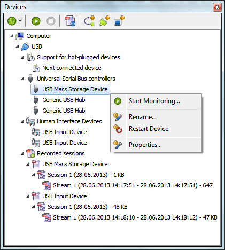Open the monitoring mode dropdown arrow

[20, 21]
